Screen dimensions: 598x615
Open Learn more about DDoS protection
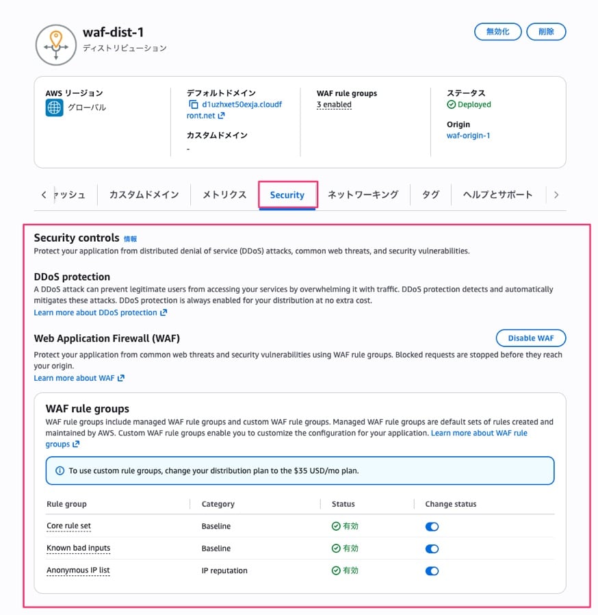click(x=101, y=312)
